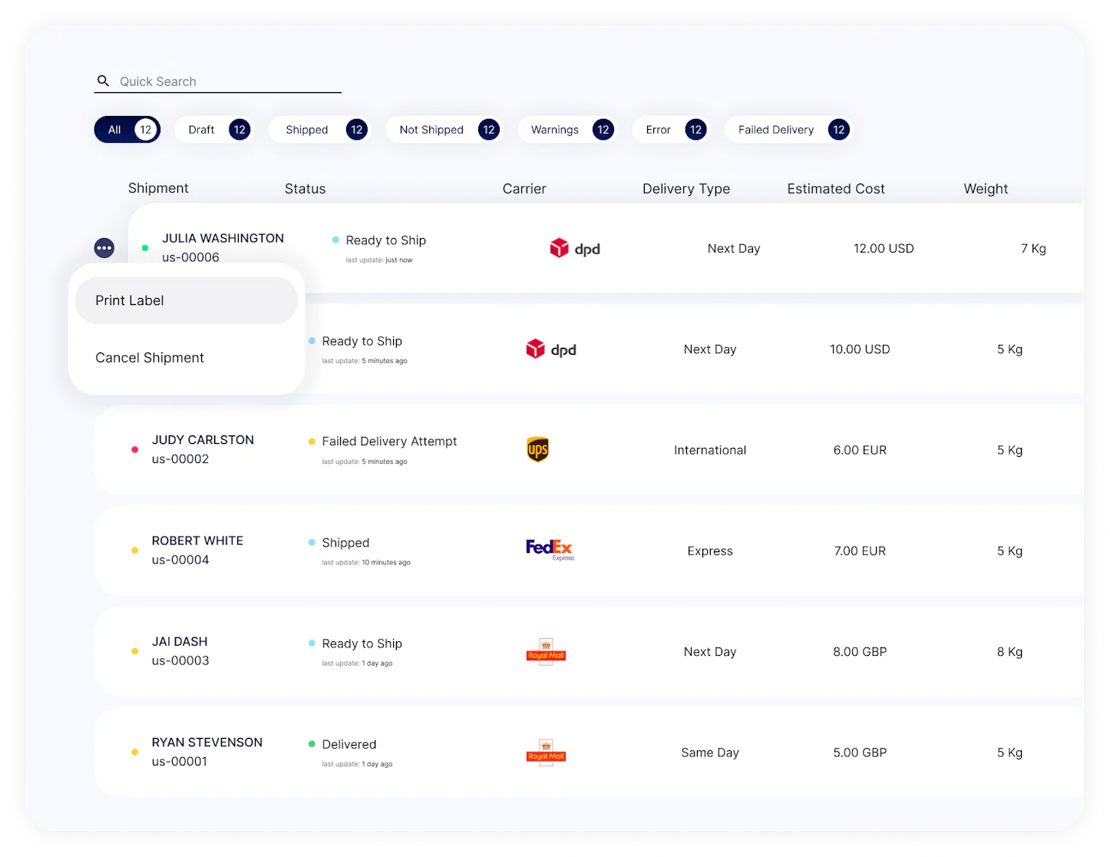This screenshot has width=1110, height=857.
Task: Click the Royal Mail logo in Jai Dash row
Action: tap(546, 651)
